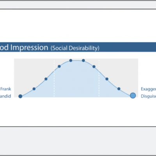Click the third dot from the curve's left end

(x=46, y=79)
